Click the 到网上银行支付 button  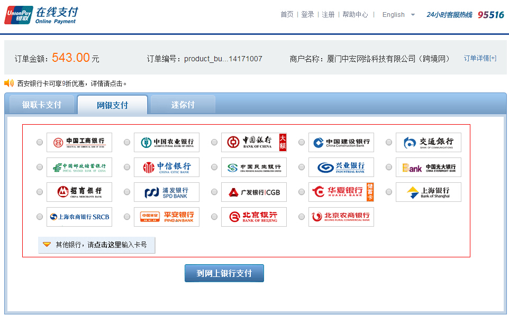point(224,273)
